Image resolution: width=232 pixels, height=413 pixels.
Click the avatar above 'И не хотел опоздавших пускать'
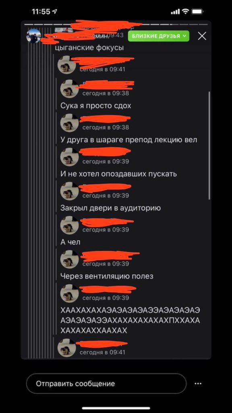[x=70, y=157]
